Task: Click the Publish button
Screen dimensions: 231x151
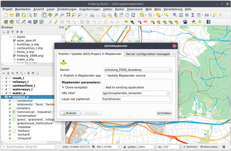Action: 70,113
